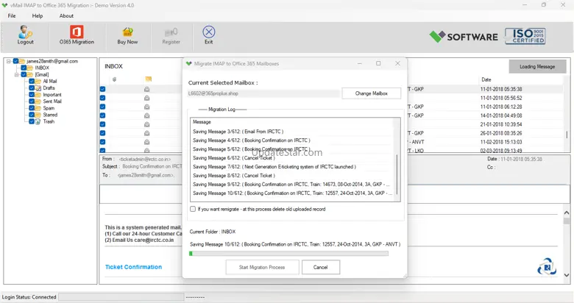
Task: Click the Drafts folder icon in tree
Action: (x=38, y=88)
